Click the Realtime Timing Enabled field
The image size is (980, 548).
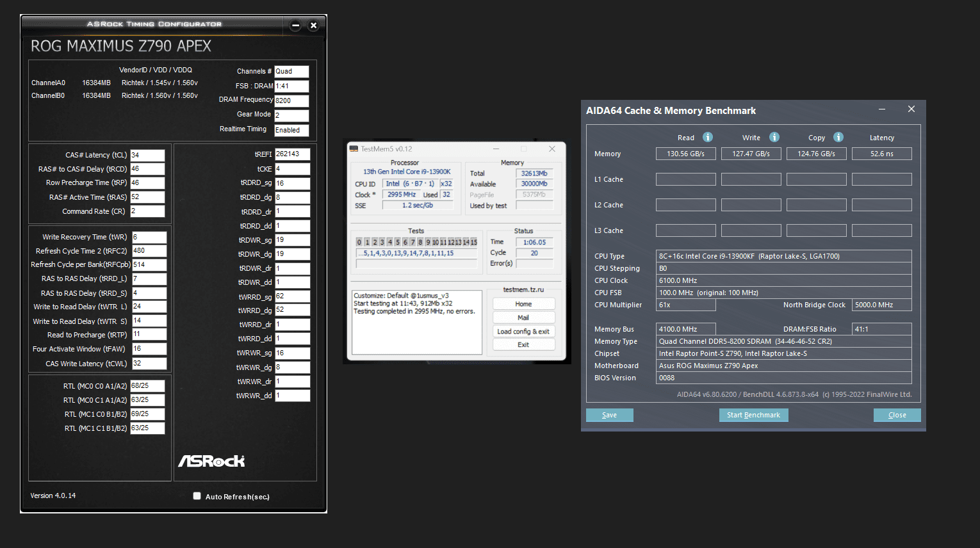(291, 130)
